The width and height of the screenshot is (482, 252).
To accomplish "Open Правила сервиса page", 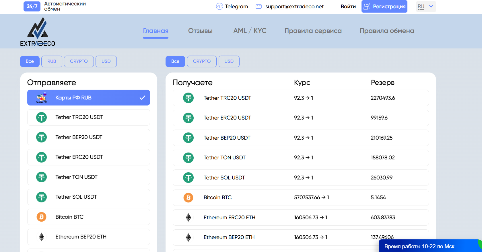I will coord(313,31).
